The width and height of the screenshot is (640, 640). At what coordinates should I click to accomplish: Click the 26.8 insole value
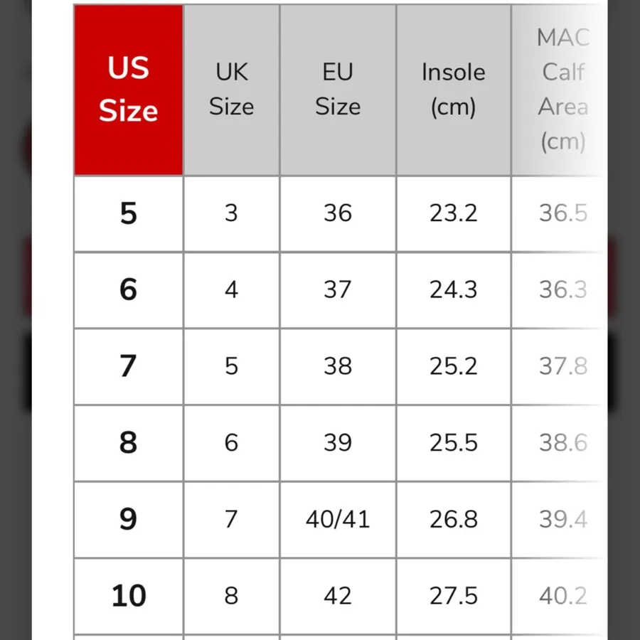coord(453,519)
